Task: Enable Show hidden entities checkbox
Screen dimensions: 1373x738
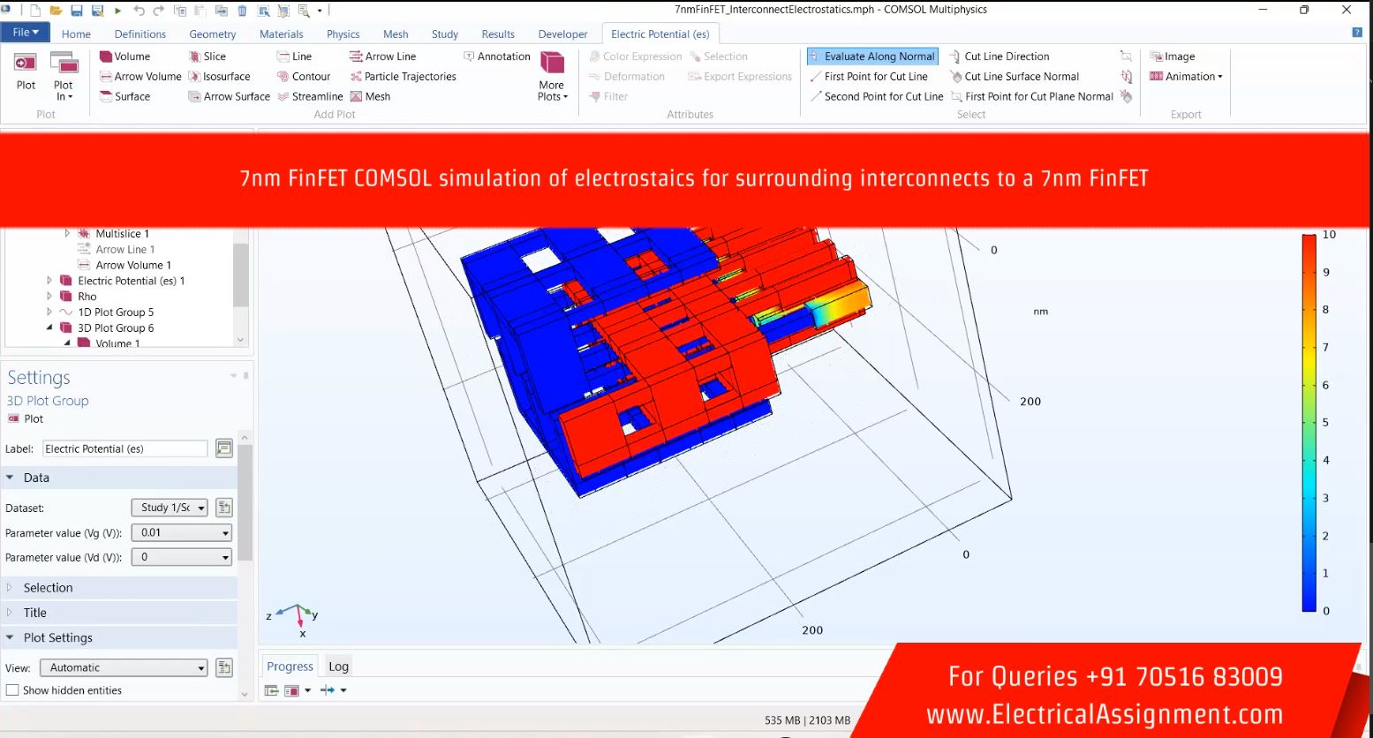Action: click(x=12, y=690)
